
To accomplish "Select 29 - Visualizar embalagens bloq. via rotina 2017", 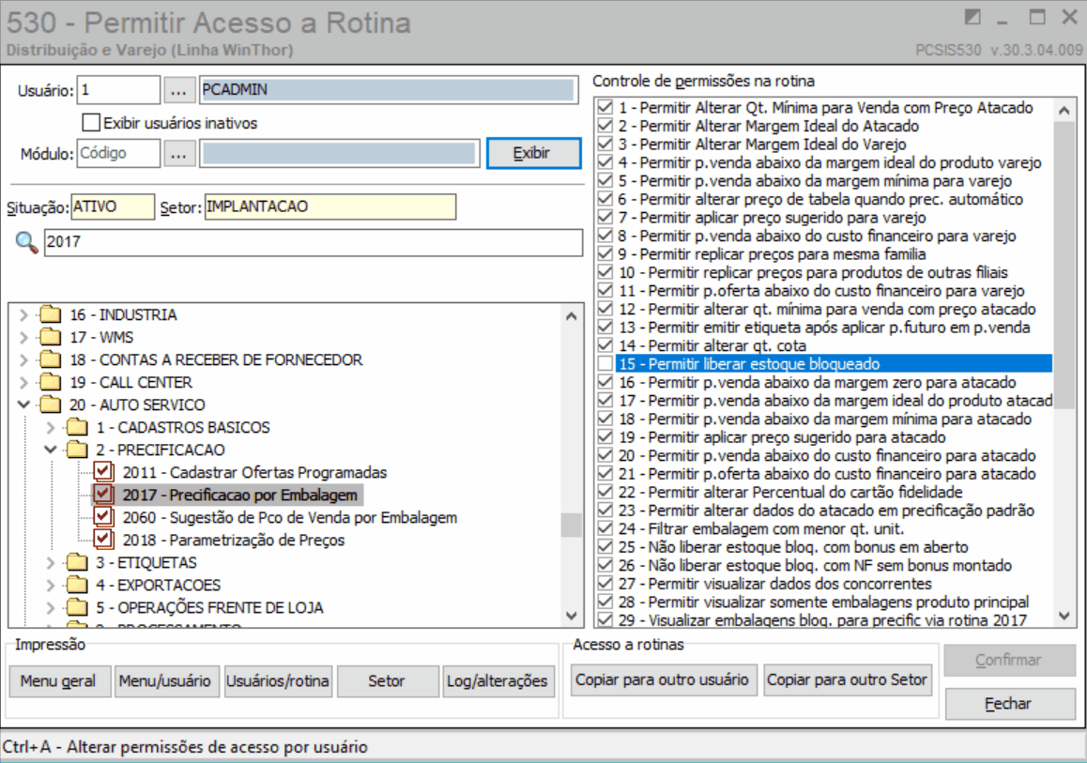I will click(823, 620).
